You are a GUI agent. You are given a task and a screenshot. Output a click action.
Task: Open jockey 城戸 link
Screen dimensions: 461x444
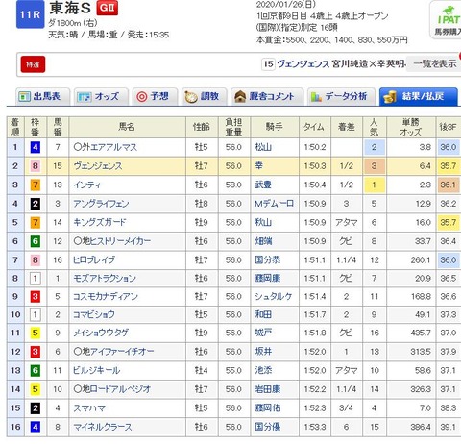(x=263, y=333)
